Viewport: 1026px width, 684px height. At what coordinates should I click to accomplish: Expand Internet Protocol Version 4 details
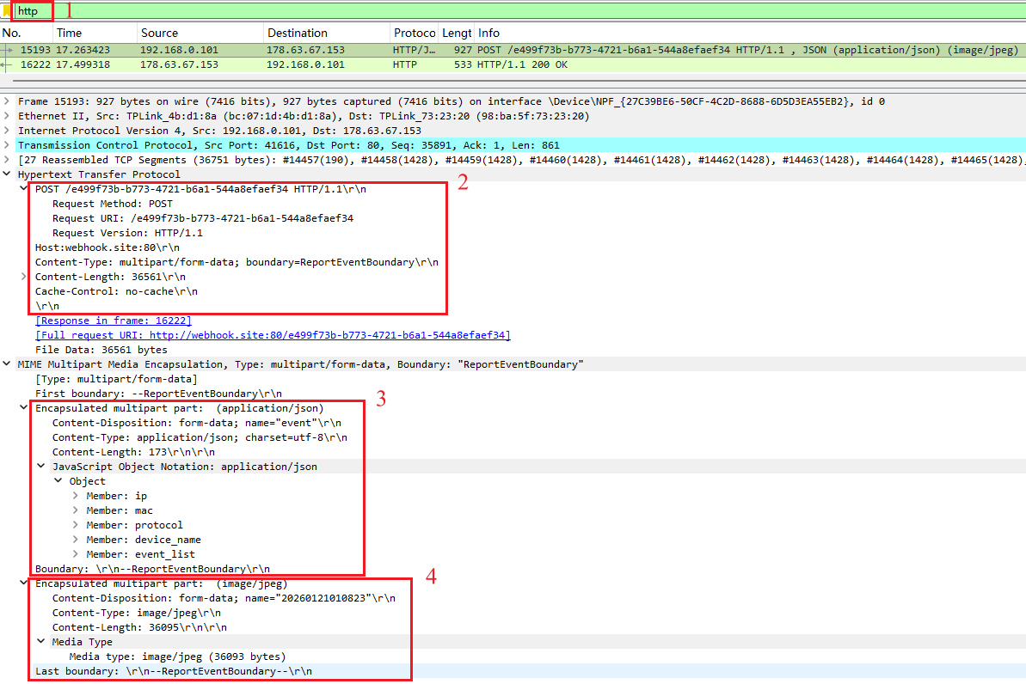(7, 130)
